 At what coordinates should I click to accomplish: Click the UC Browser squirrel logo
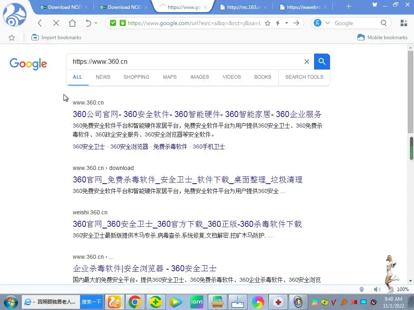click(x=15, y=15)
